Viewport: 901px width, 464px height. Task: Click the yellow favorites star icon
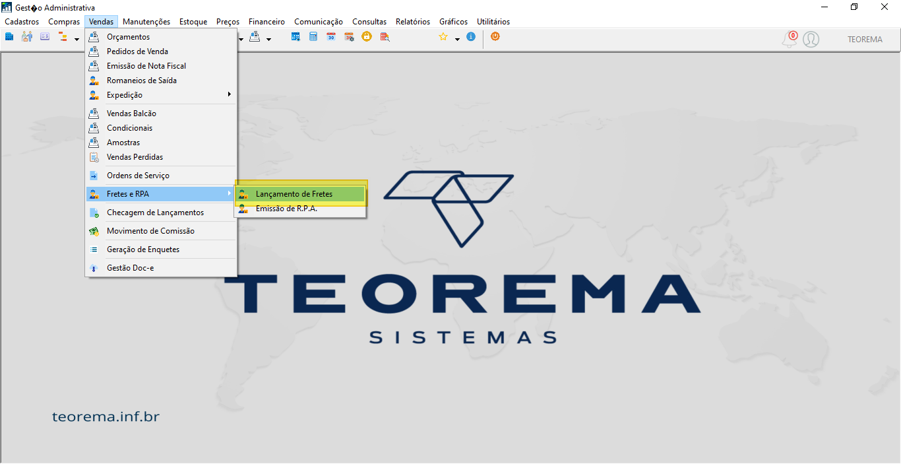[443, 37]
